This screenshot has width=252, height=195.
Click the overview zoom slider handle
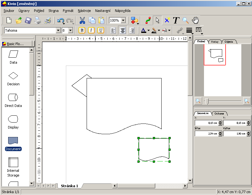[x=207, y=101]
